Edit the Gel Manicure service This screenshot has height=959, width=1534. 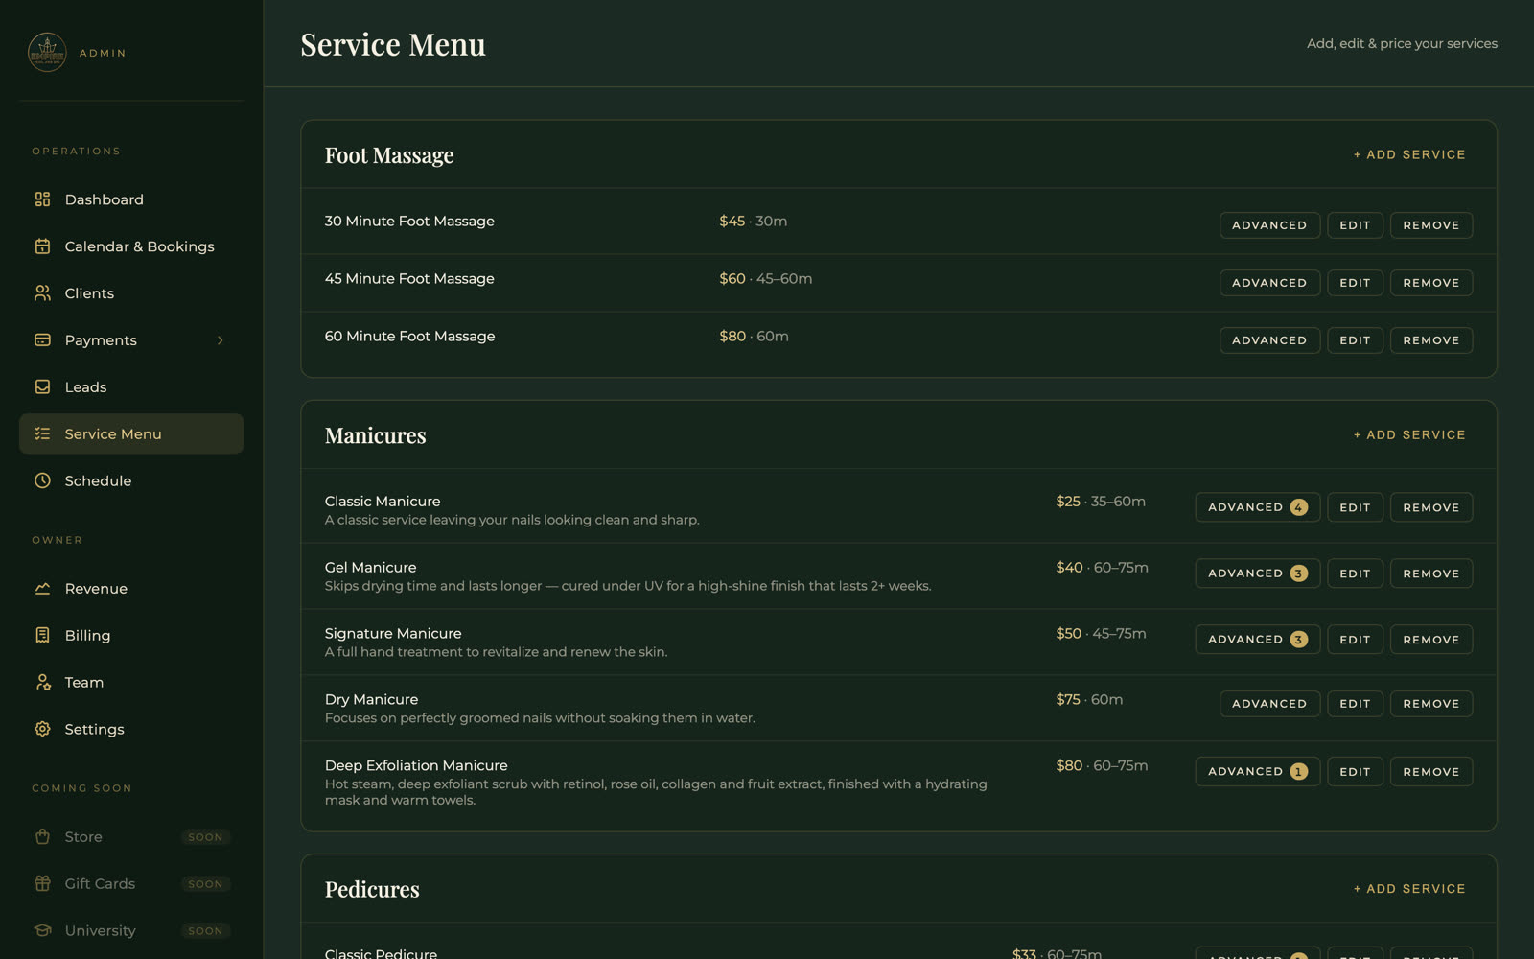pyautogui.click(x=1355, y=573)
